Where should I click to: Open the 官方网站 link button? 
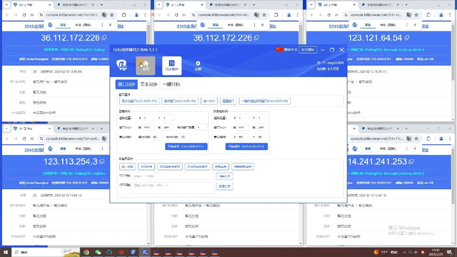[308, 50]
